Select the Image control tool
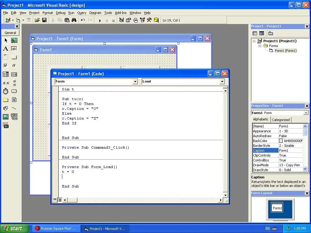 coord(6,117)
